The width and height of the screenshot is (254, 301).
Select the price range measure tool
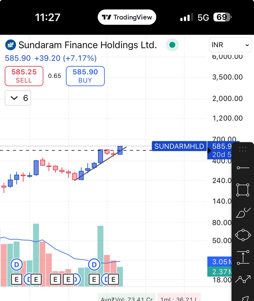243,257
